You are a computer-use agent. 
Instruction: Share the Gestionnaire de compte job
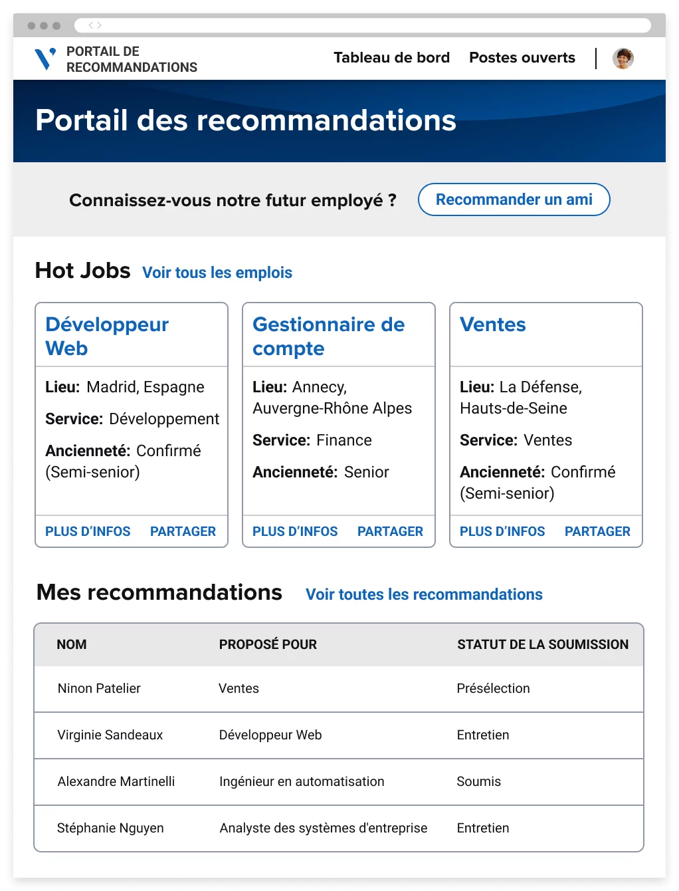point(390,531)
